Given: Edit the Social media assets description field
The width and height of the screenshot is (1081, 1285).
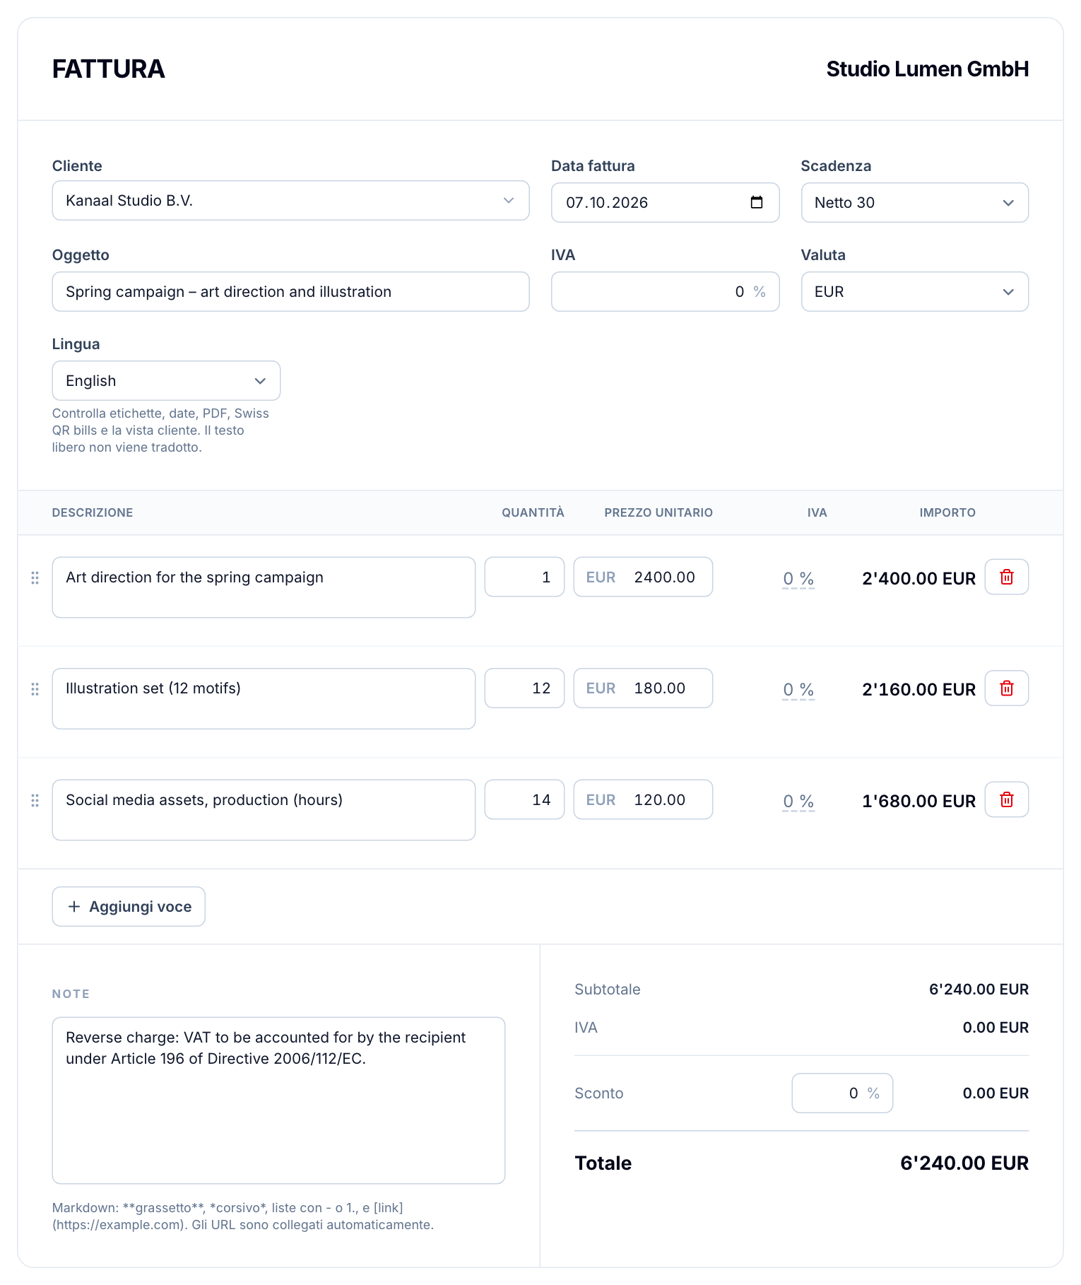Looking at the screenshot, I should pos(264,810).
